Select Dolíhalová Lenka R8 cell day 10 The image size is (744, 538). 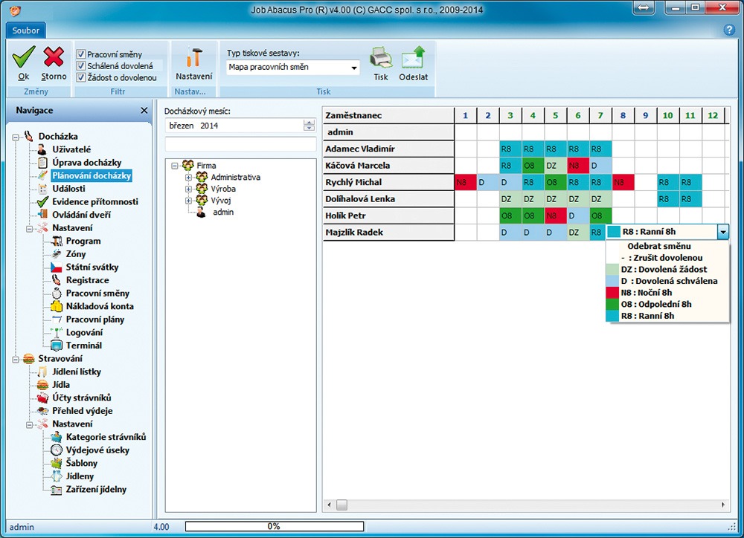667,199
